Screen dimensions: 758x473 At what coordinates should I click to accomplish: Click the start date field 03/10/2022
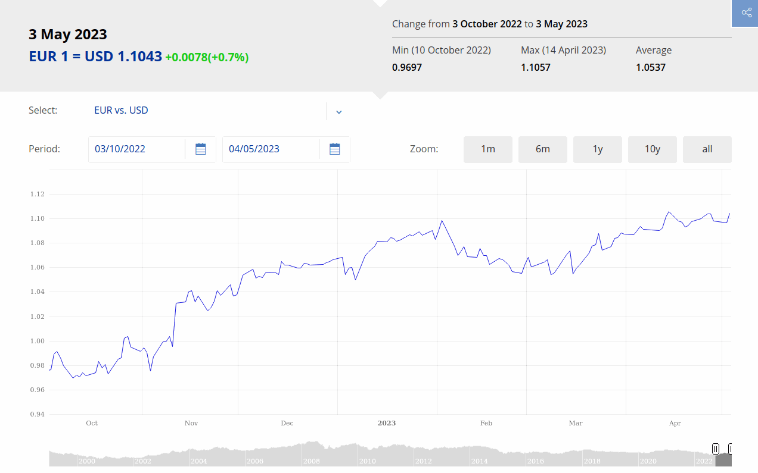tap(136, 149)
